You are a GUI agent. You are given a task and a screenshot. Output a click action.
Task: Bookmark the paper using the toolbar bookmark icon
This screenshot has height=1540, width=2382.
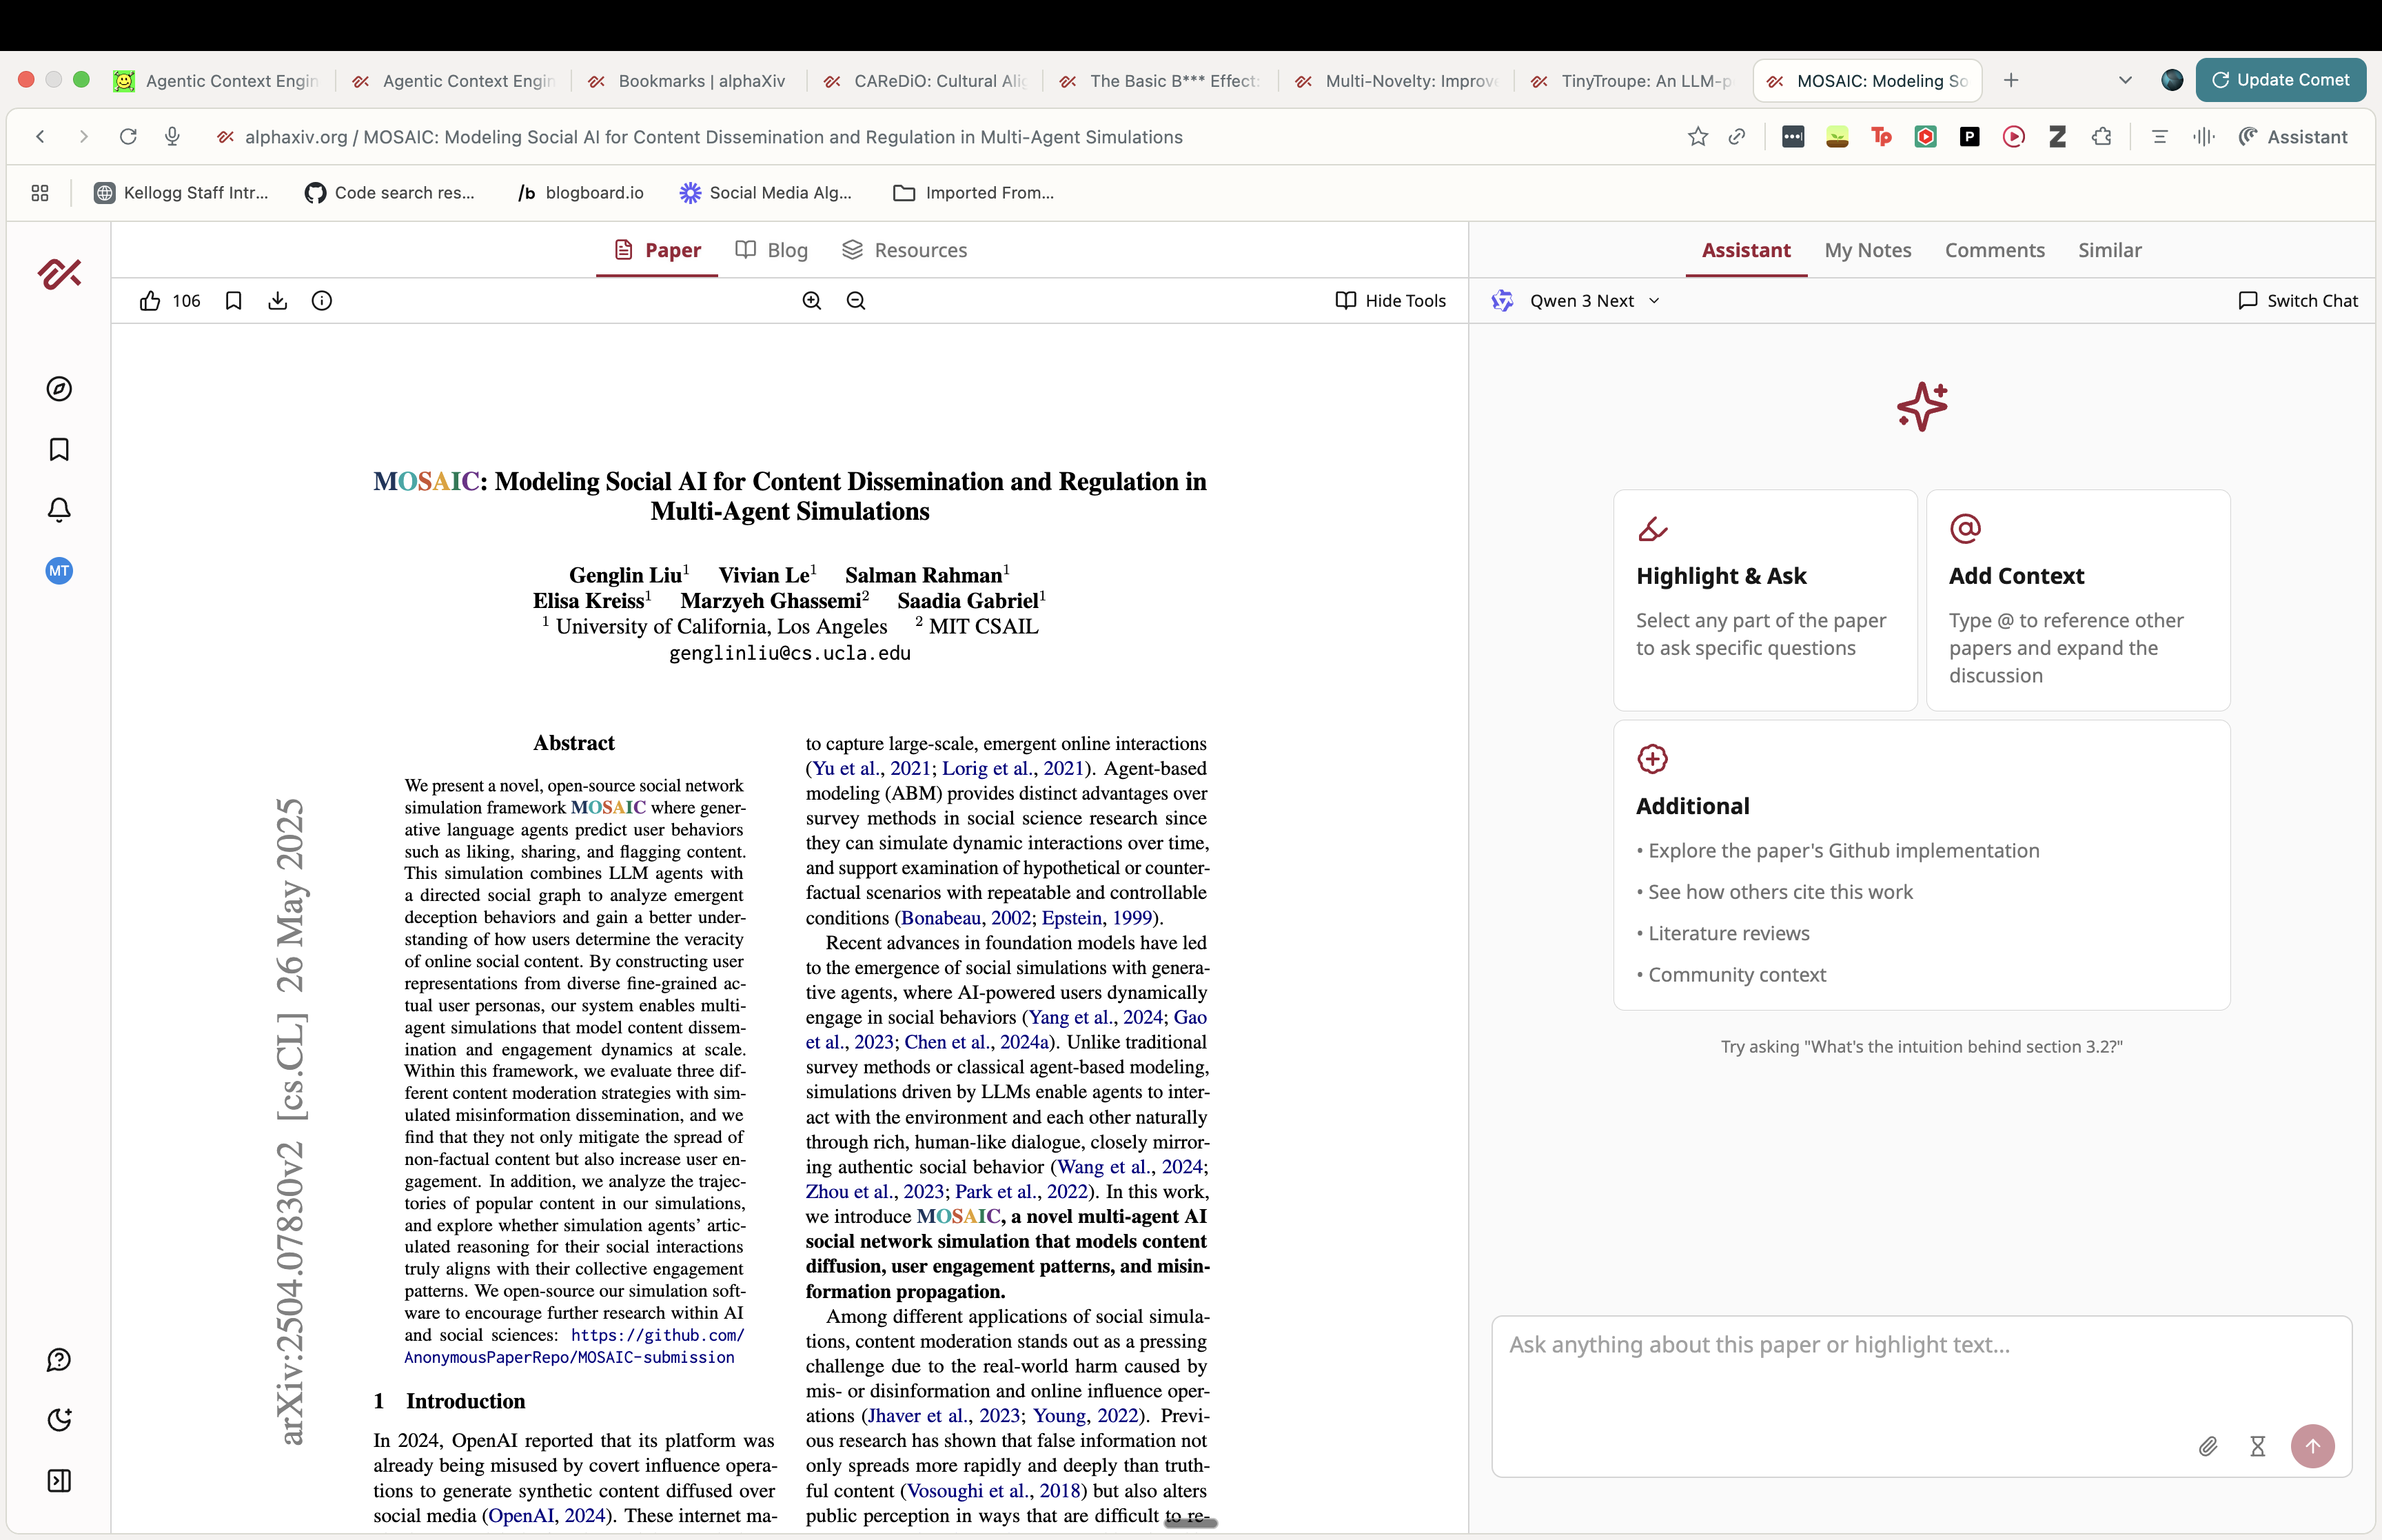(x=234, y=301)
